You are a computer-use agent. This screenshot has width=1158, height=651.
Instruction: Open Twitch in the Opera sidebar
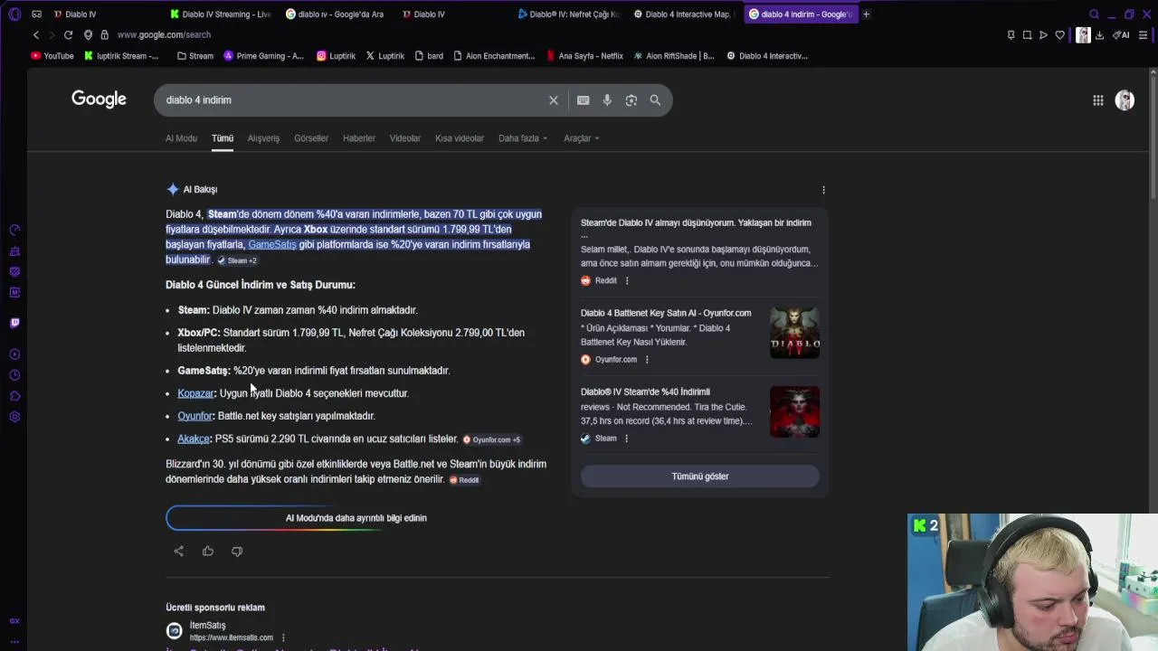[x=14, y=323]
